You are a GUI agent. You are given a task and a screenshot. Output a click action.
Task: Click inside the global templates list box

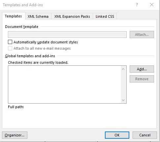pos(64,84)
